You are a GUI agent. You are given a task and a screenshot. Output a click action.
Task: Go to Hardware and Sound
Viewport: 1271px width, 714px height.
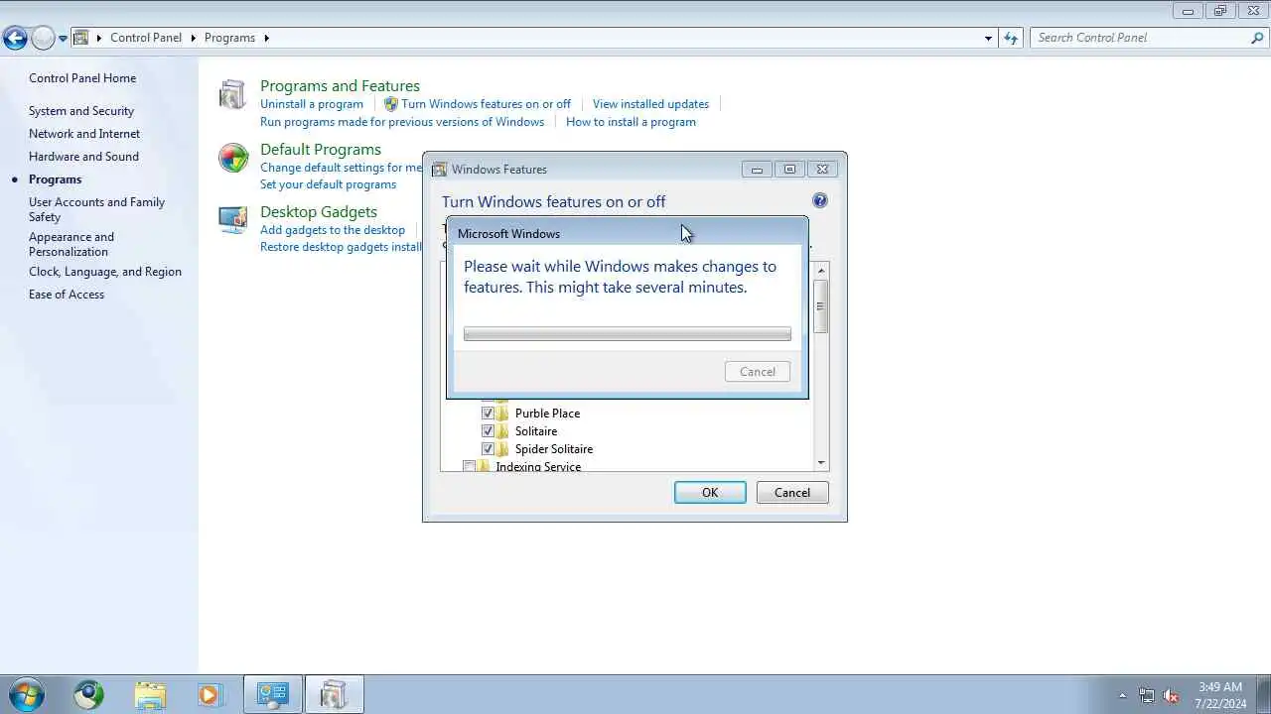point(83,157)
